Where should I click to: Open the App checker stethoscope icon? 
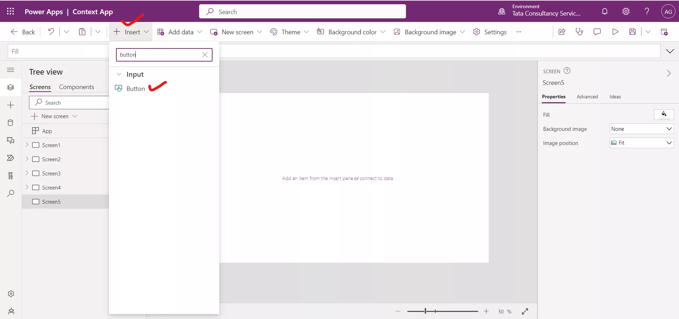click(579, 32)
